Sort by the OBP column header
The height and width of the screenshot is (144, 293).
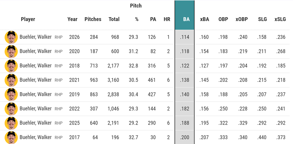(x=223, y=19)
